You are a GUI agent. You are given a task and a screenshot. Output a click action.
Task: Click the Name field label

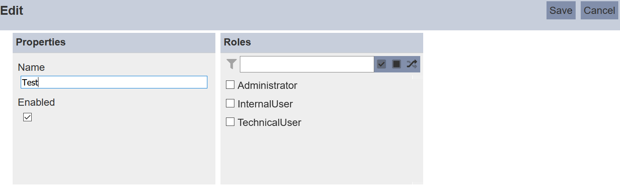click(x=31, y=67)
